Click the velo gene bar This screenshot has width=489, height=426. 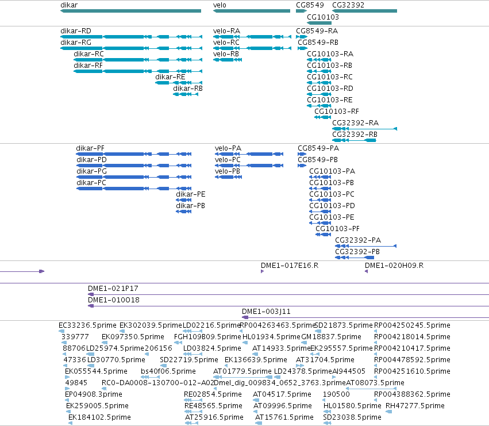[x=252, y=11]
